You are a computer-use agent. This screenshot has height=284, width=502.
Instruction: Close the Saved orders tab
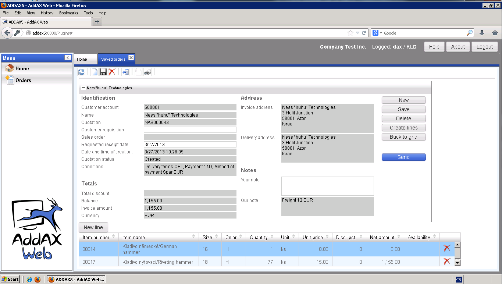pyautogui.click(x=131, y=58)
